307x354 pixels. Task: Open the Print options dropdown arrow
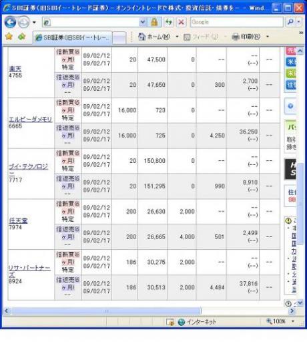[268, 37]
